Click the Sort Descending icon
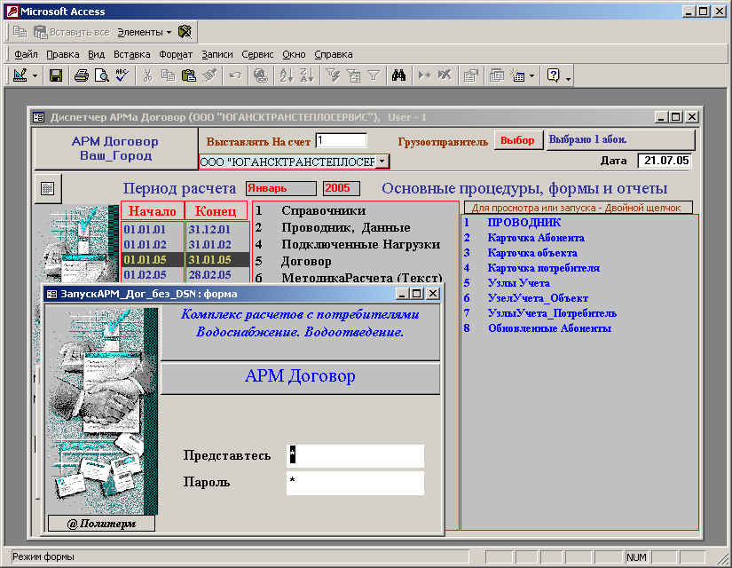This screenshot has height=568, width=732. (306, 75)
